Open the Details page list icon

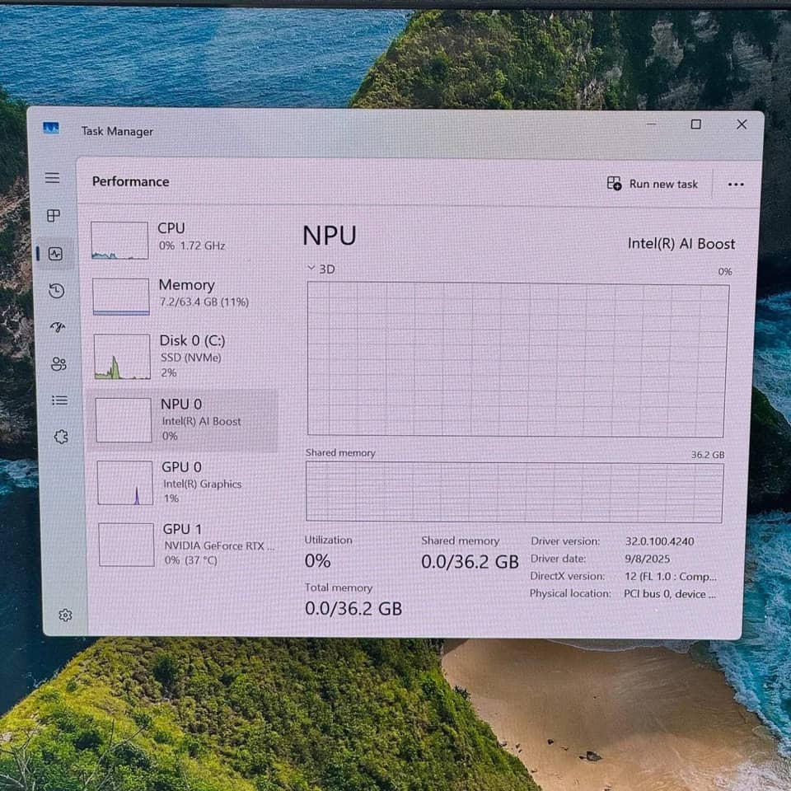pos(59,400)
